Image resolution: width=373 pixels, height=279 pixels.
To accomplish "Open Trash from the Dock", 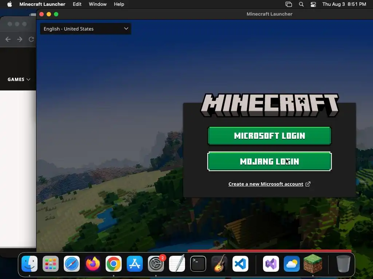I will pyautogui.click(x=343, y=264).
